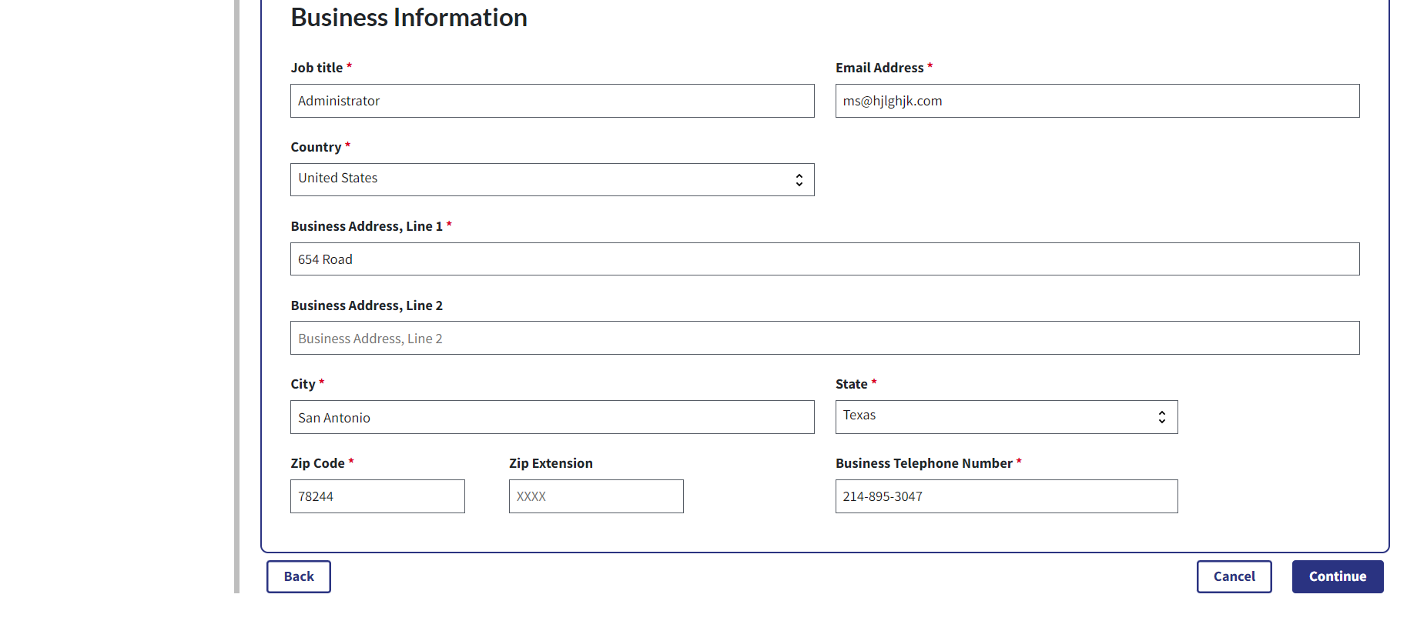Click the Country dropdown up-down arrow icon
The width and height of the screenshot is (1417, 621).
[x=799, y=179]
